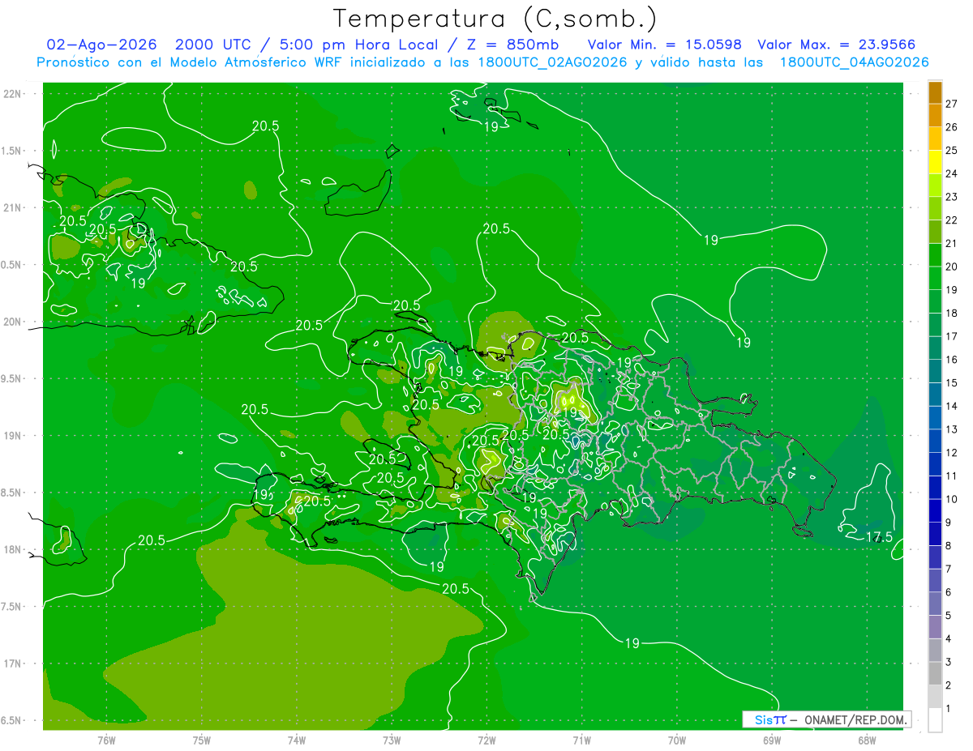Pick the teal swatch between 15 and 16

(935, 371)
